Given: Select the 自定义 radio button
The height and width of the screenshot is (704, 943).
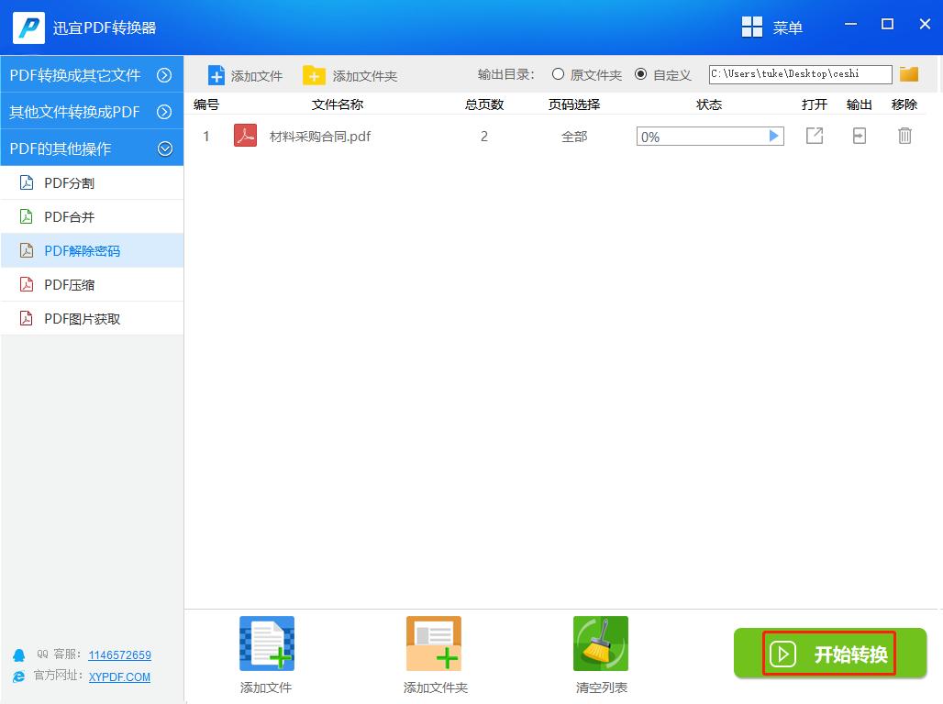Looking at the screenshot, I should [642, 74].
